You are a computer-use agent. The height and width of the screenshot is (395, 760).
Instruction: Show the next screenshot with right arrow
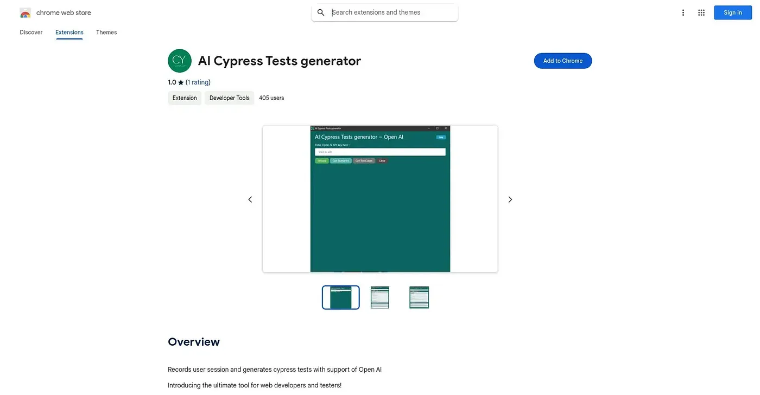[x=510, y=199]
